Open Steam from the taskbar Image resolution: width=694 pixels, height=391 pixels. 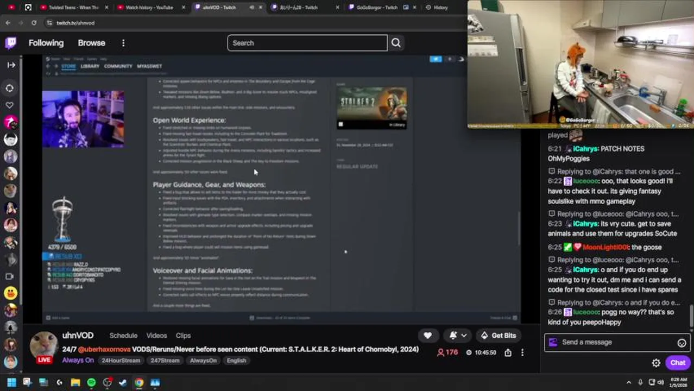123,382
